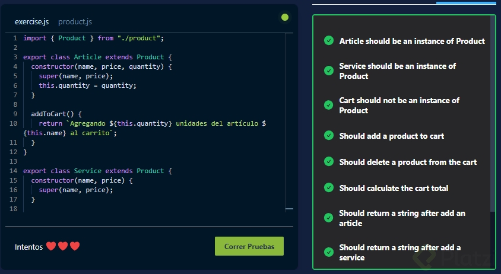Click the third heart attempt icon
The height and width of the screenshot is (274, 501).
[x=75, y=246]
